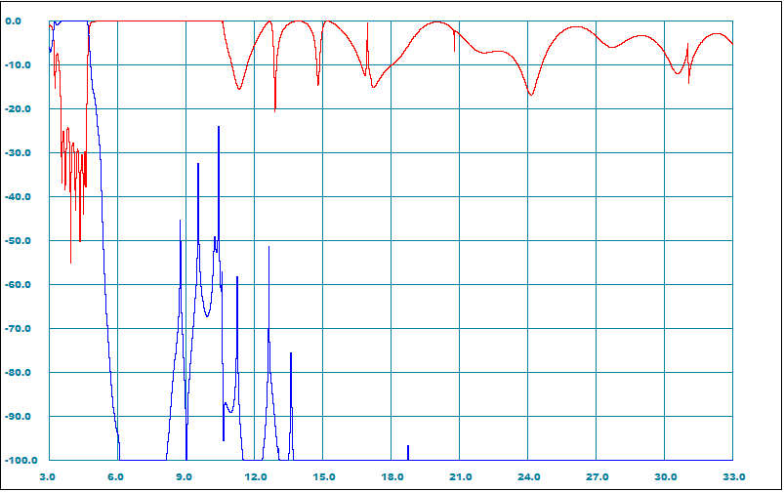784x492 pixels.
Task: Click the 3.0 x-axis label
Action: point(48,476)
